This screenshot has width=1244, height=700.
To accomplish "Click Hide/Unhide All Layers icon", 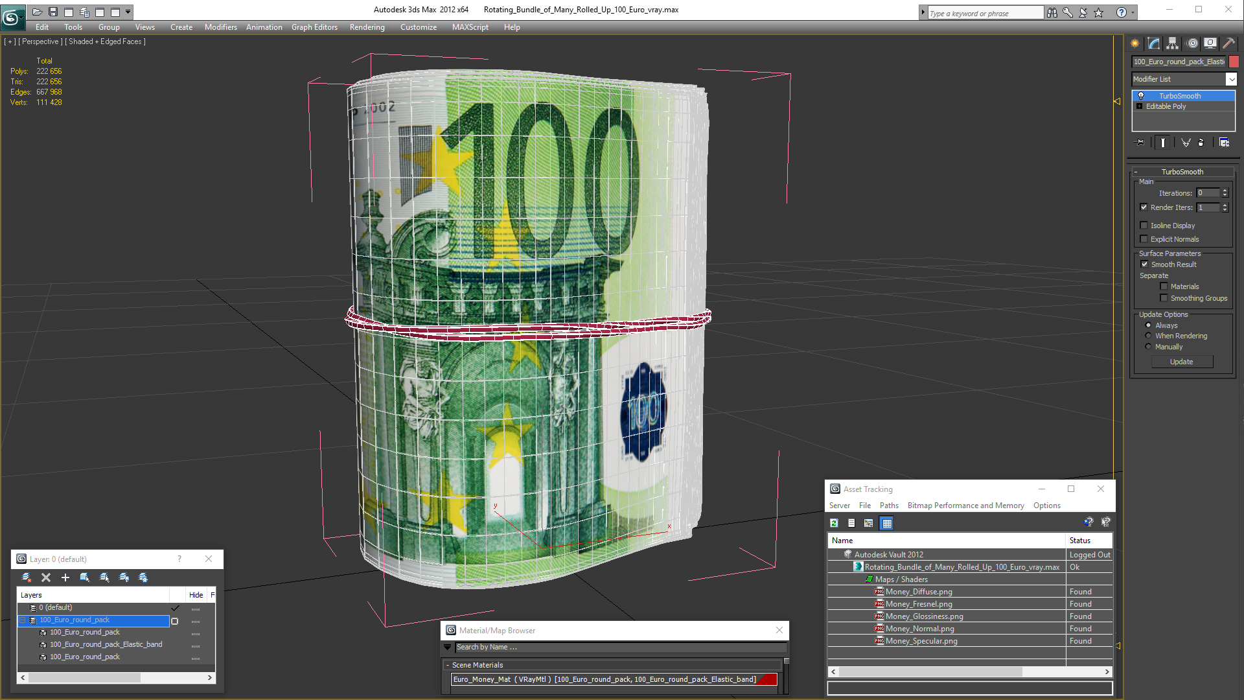I will [x=124, y=577].
